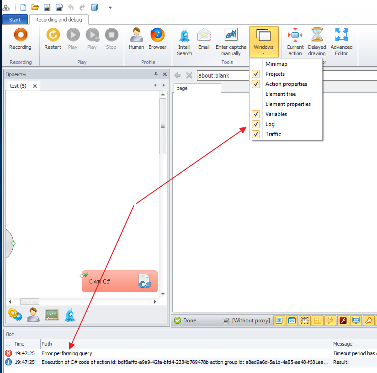
Task: Open the gears settings icon below canvas
Action: [15, 315]
